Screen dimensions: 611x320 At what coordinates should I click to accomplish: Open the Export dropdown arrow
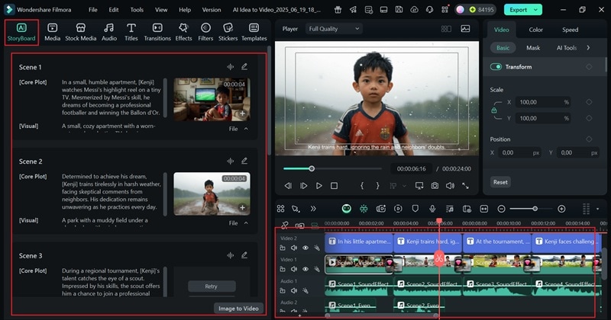coord(536,10)
